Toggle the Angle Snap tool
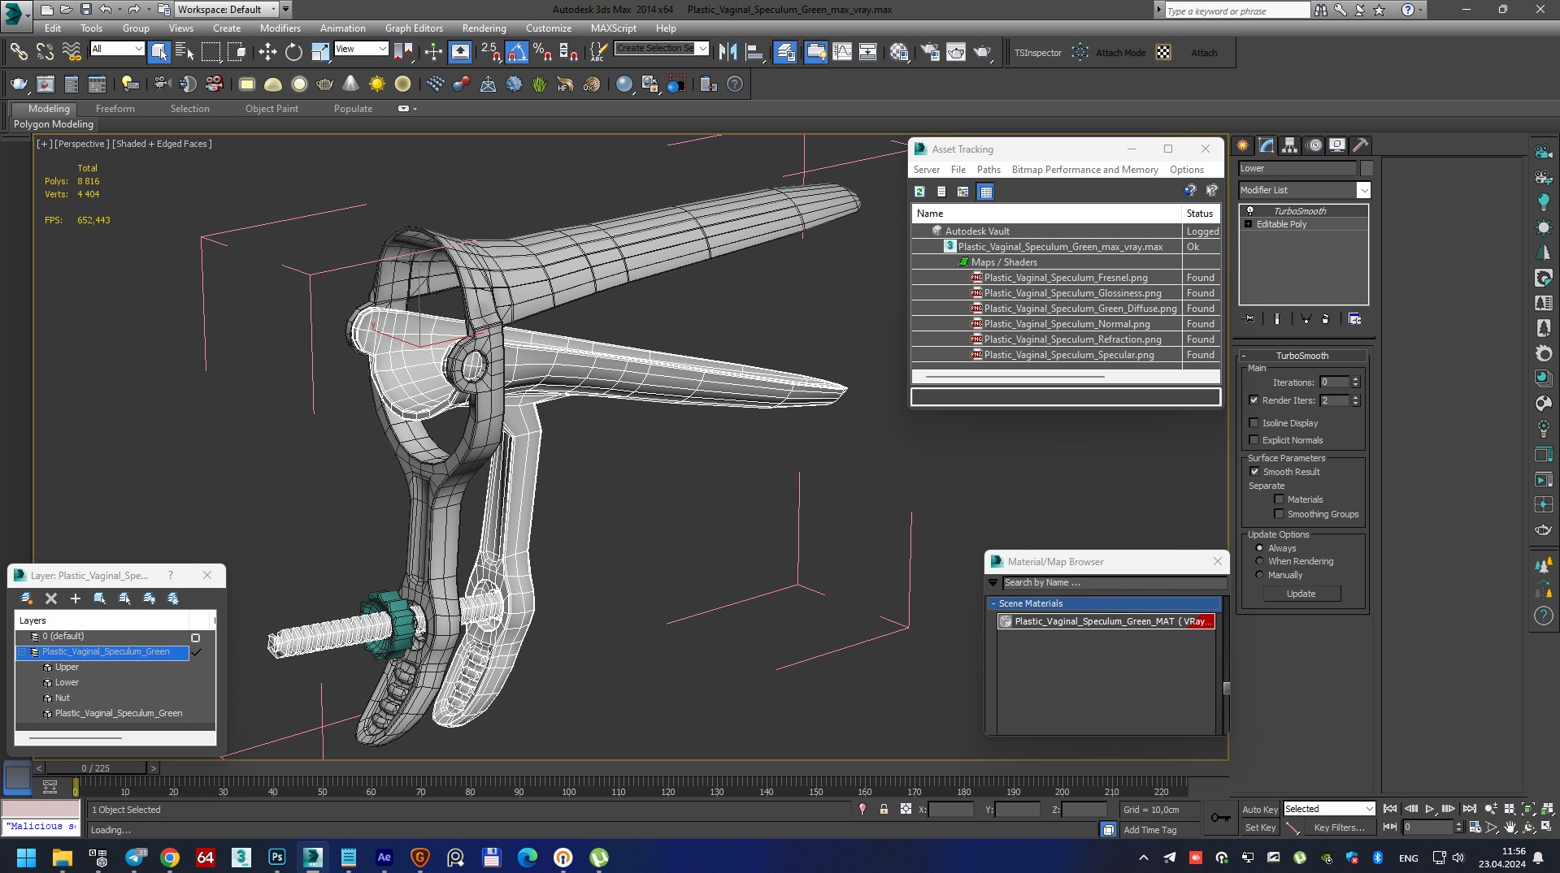 point(517,53)
